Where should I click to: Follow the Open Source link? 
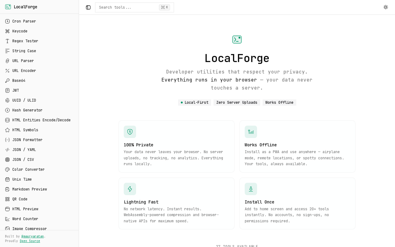[30, 241]
